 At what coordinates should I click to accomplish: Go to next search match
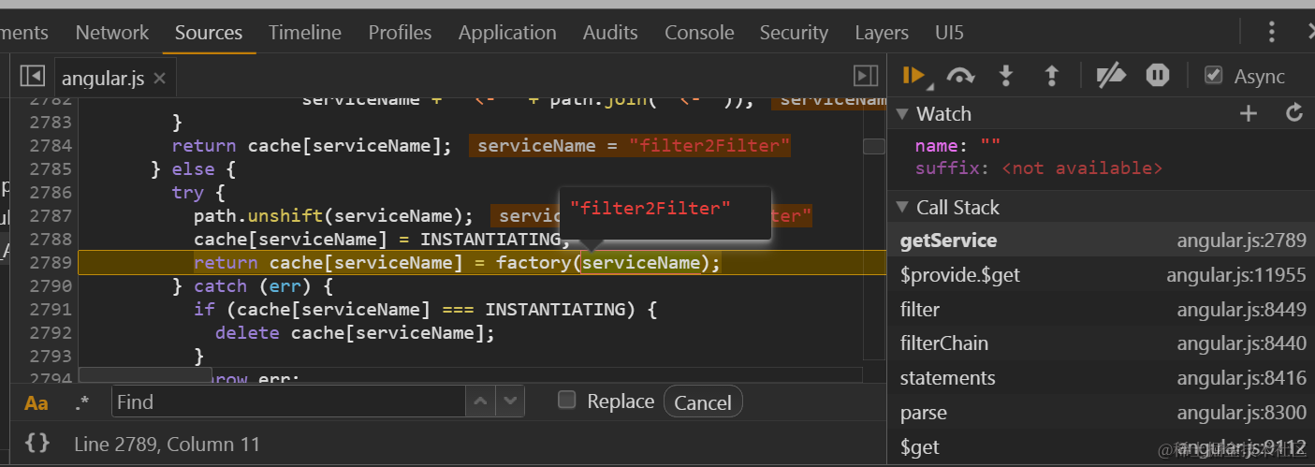click(509, 401)
